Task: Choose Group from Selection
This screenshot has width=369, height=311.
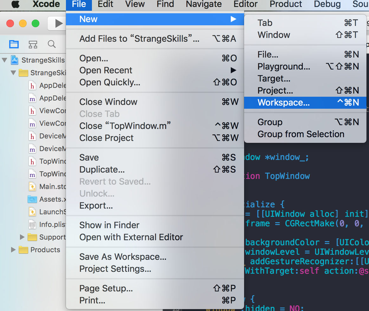Action: (305, 134)
